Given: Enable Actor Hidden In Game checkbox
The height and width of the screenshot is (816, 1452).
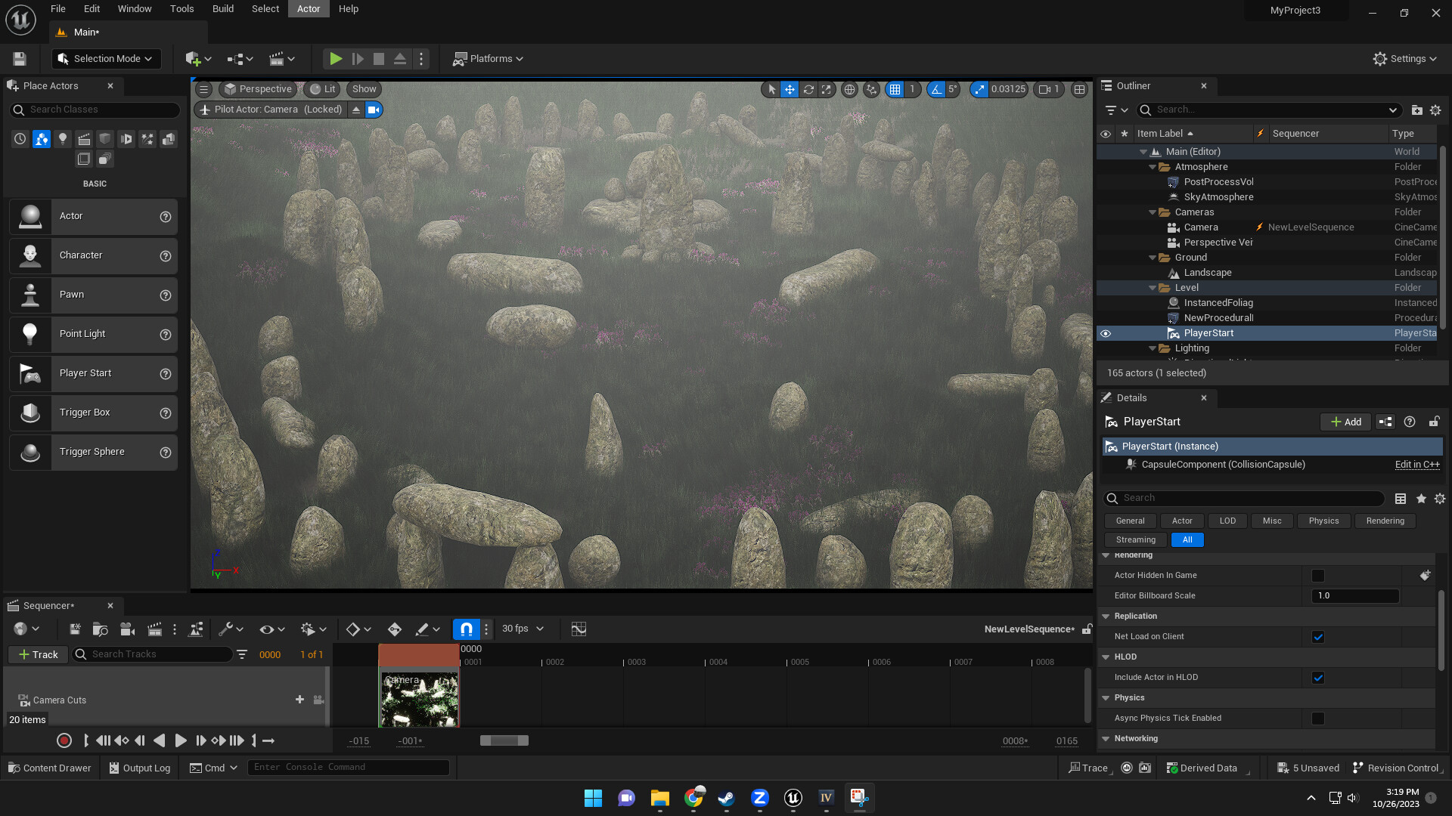Looking at the screenshot, I should [x=1318, y=576].
